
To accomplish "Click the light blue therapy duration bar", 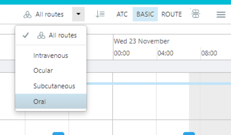I will tap(159, 84).
